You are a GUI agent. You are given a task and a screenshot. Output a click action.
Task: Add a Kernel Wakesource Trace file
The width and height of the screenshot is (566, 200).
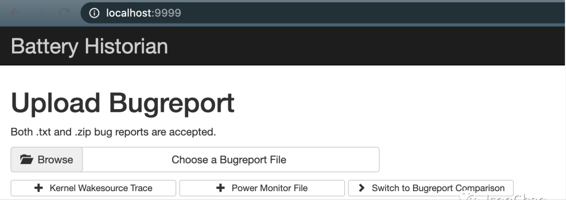coord(94,188)
